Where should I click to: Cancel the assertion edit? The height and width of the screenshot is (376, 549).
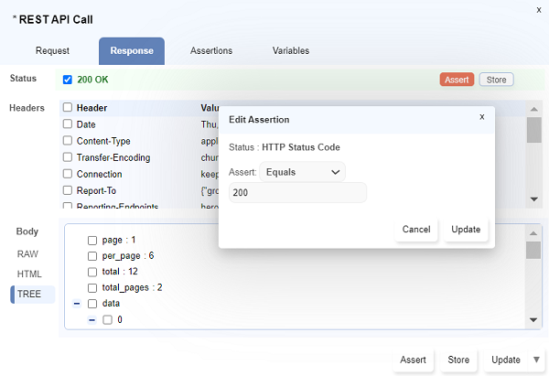coord(416,229)
